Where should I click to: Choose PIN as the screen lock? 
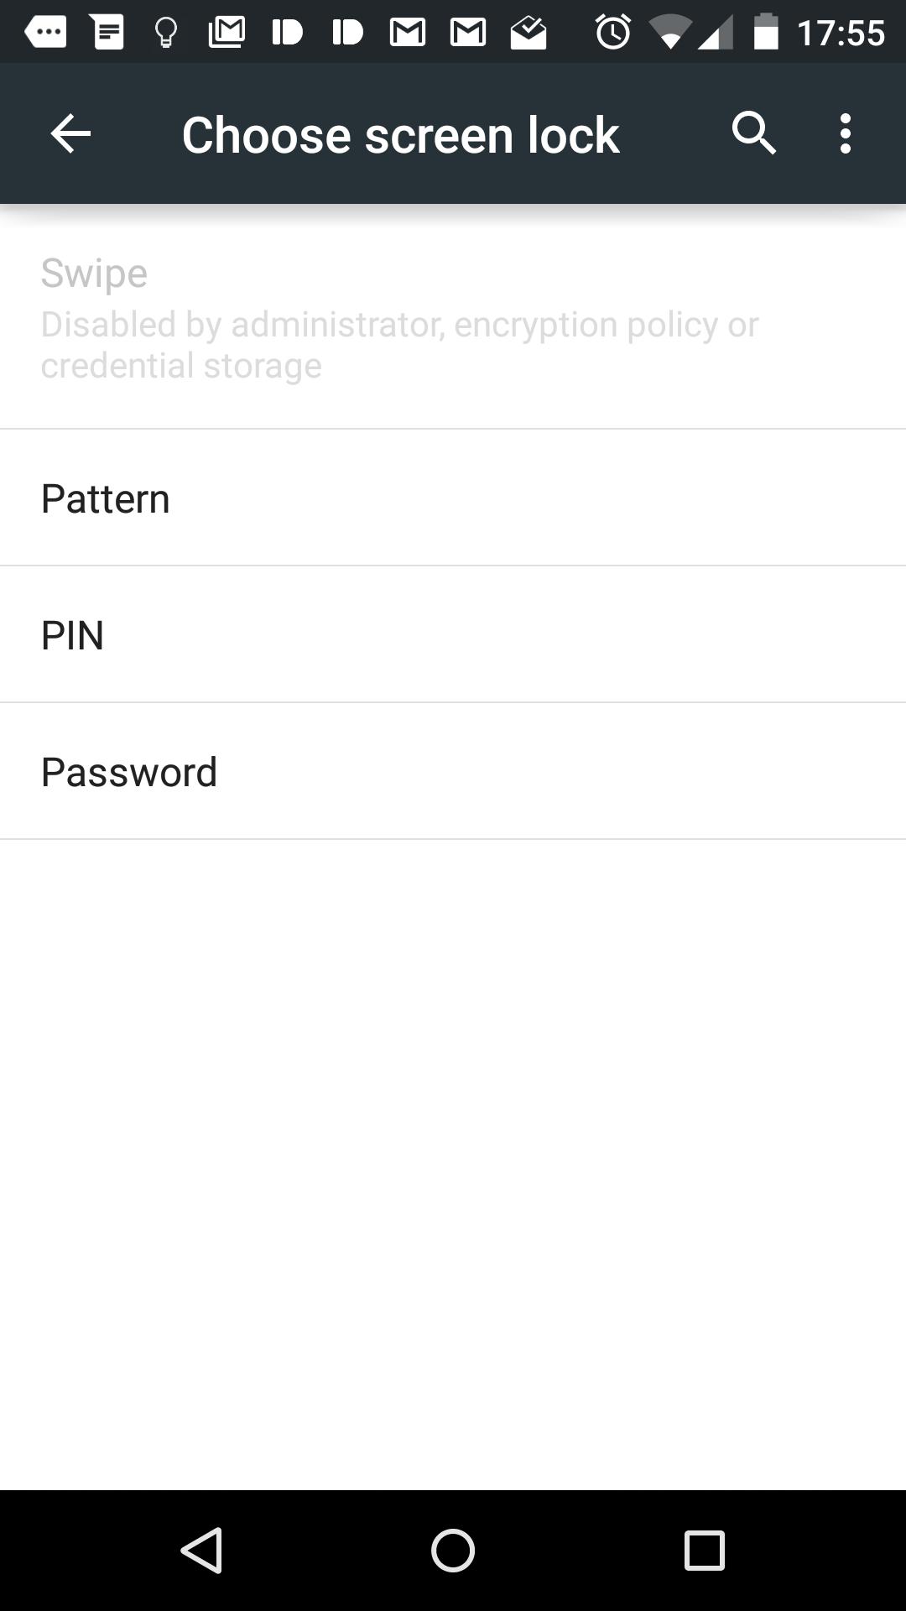coord(453,635)
